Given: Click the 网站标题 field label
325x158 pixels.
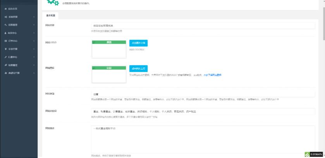Looking at the screenshot, I should [x=50, y=94].
